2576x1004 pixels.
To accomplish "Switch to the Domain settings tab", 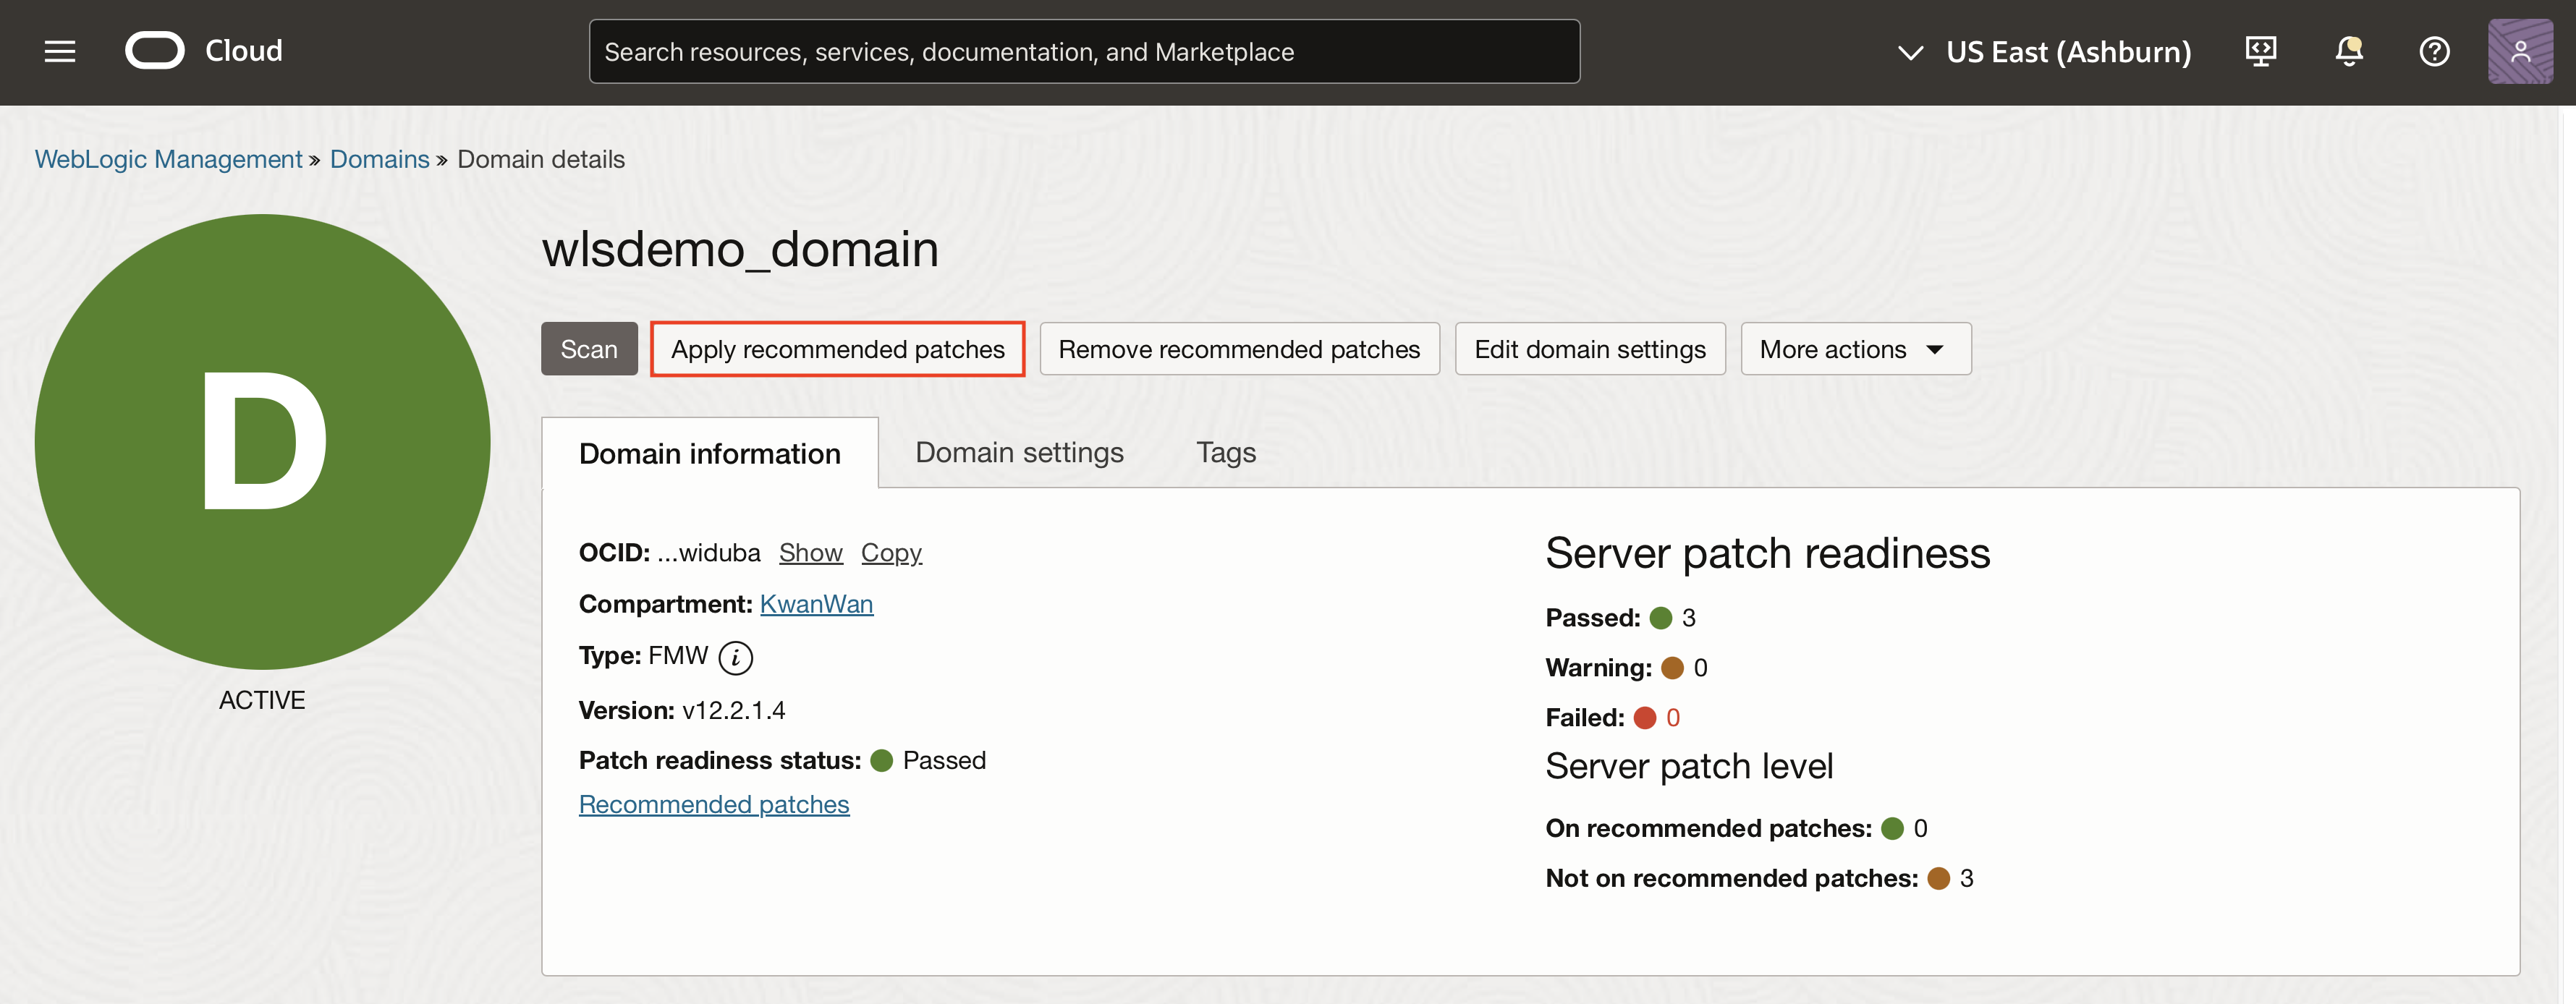I will click(x=1019, y=453).
